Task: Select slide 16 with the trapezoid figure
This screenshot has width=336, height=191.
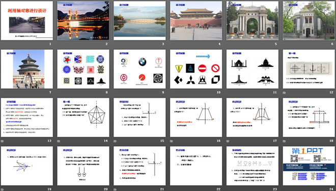Action: [196, 118]
